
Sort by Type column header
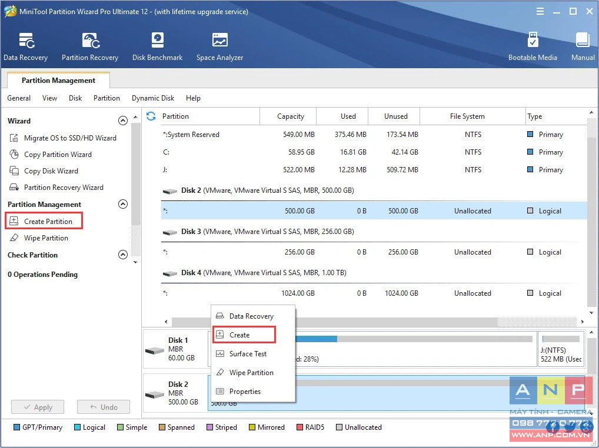(x=556, y=116)
